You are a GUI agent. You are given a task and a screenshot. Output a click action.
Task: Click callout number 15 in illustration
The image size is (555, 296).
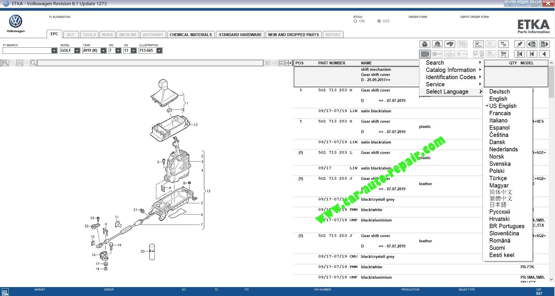click(x=208, y=191)
